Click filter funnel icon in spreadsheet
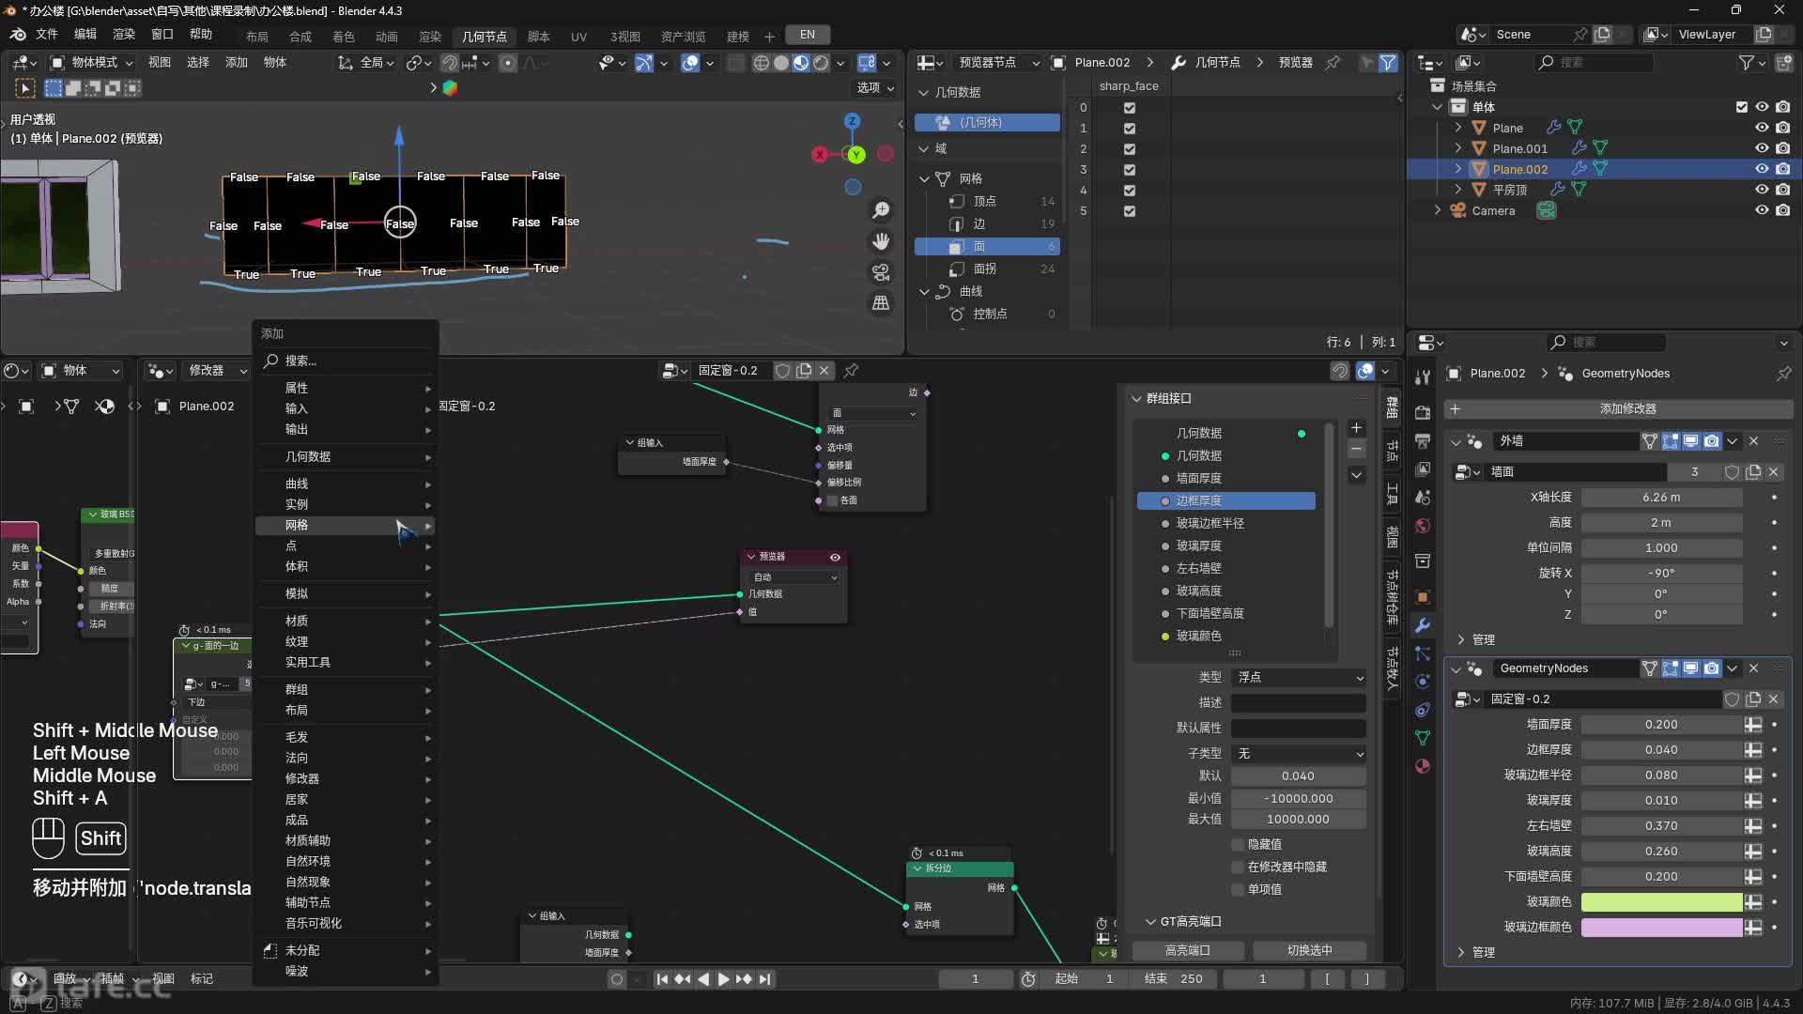This screenshot has width=1803, height=1014. (x=1387, y=63)
